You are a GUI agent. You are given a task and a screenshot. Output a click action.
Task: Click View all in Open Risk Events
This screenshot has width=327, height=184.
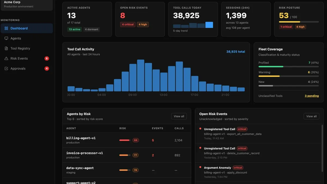(311, 116)
